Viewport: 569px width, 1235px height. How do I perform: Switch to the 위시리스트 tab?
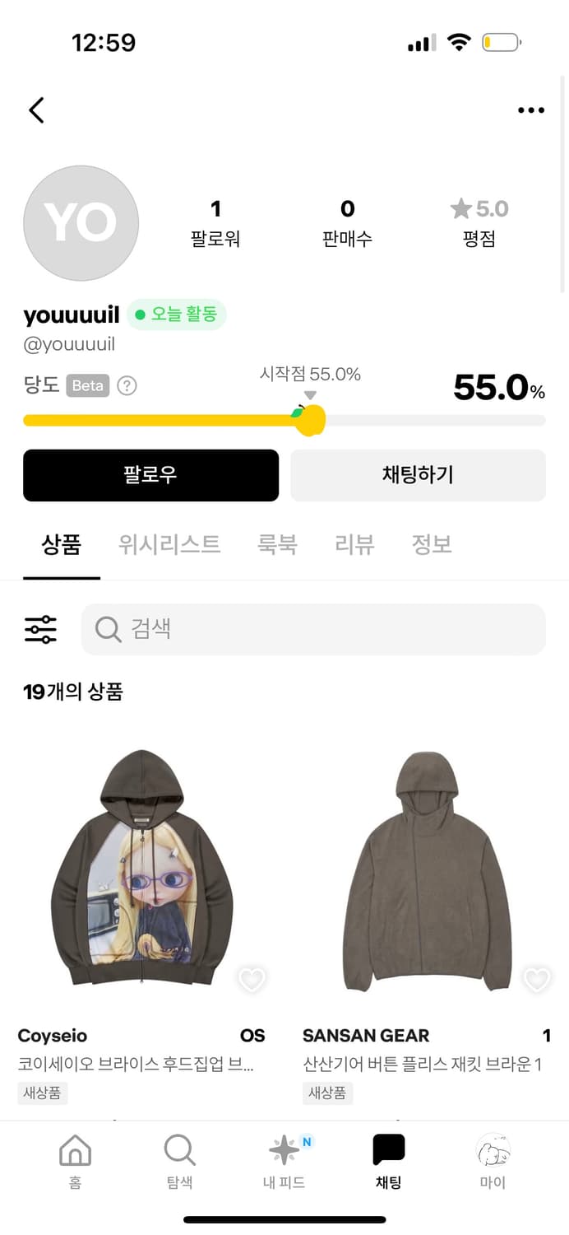(x=169, y=544)
